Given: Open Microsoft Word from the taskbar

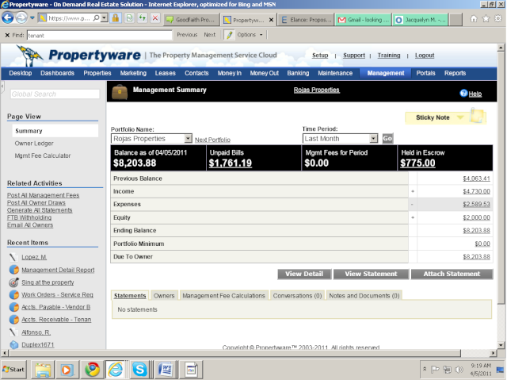Looking at the screenshot, I should pos(165,370).
